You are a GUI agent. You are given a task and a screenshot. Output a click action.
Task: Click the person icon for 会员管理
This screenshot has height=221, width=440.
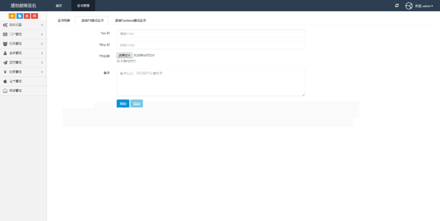[5, 53]
